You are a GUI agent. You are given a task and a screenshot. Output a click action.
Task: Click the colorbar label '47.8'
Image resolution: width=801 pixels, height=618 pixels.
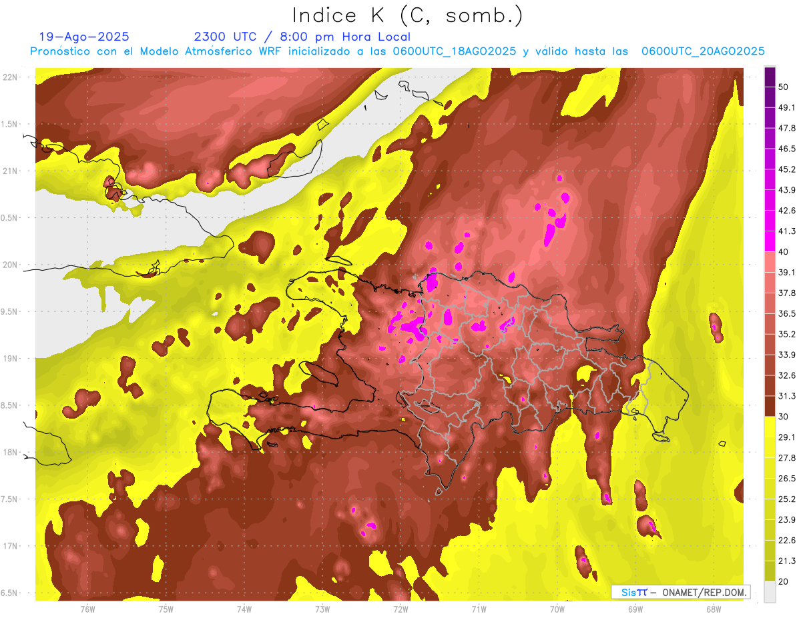tap(787, 128)
